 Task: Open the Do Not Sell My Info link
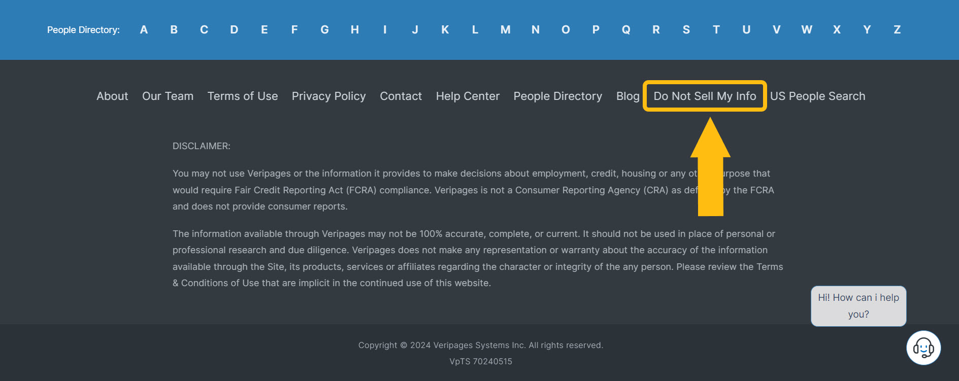[705, 96]
